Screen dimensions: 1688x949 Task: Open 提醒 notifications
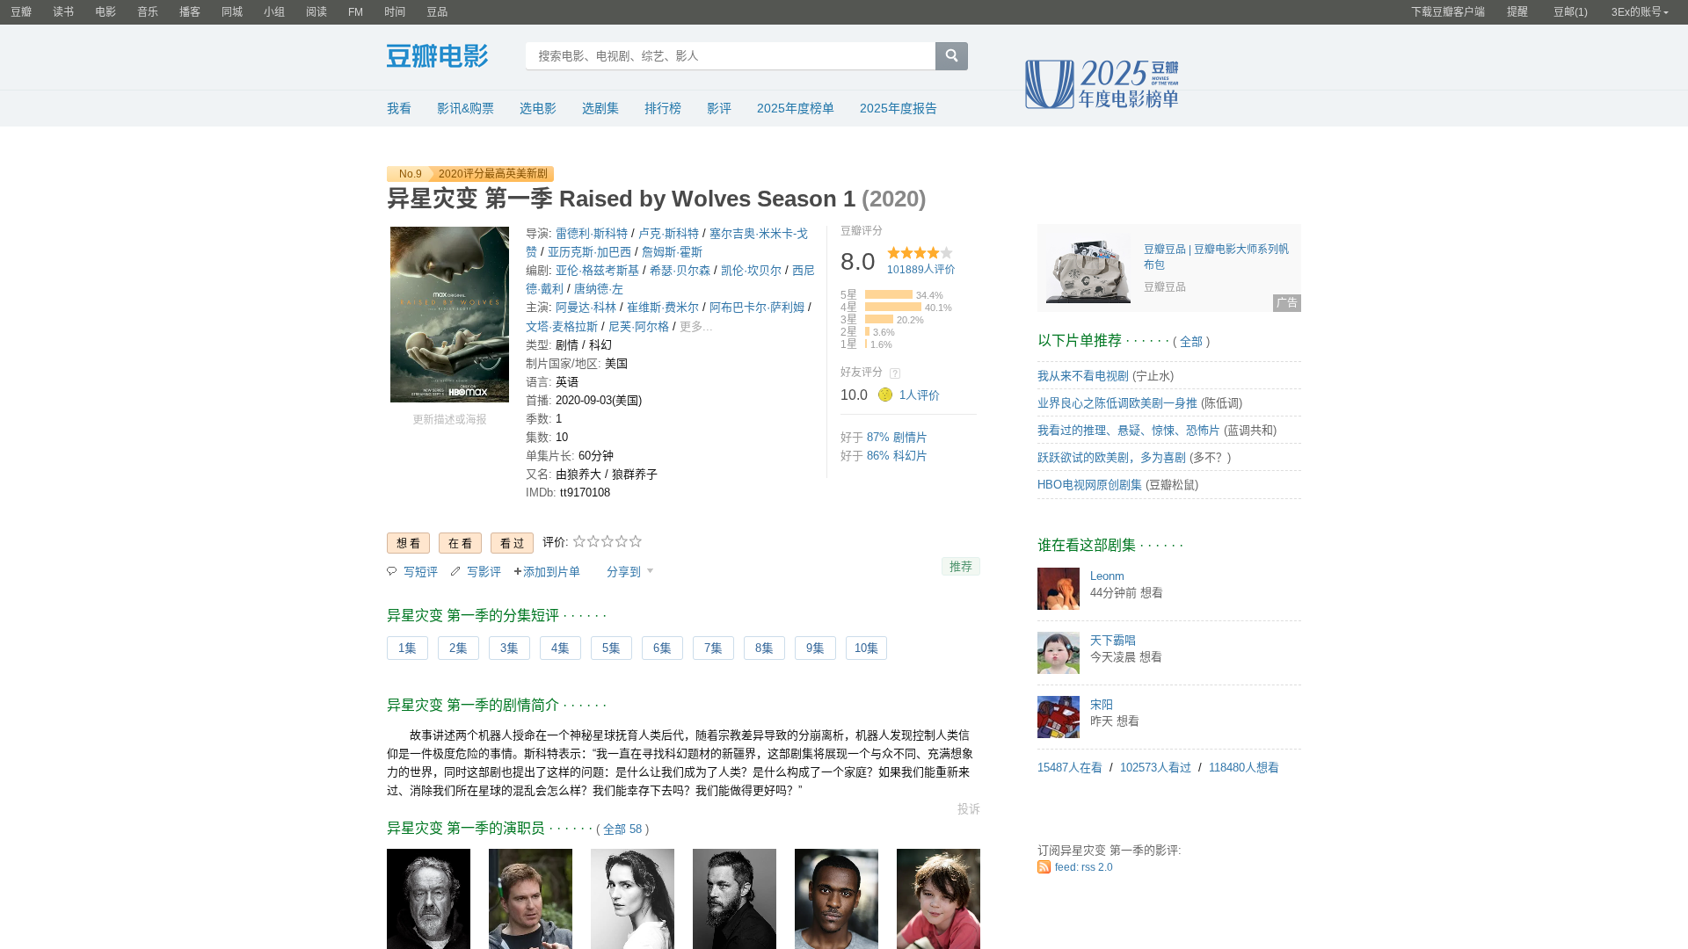coord(1517,12)
